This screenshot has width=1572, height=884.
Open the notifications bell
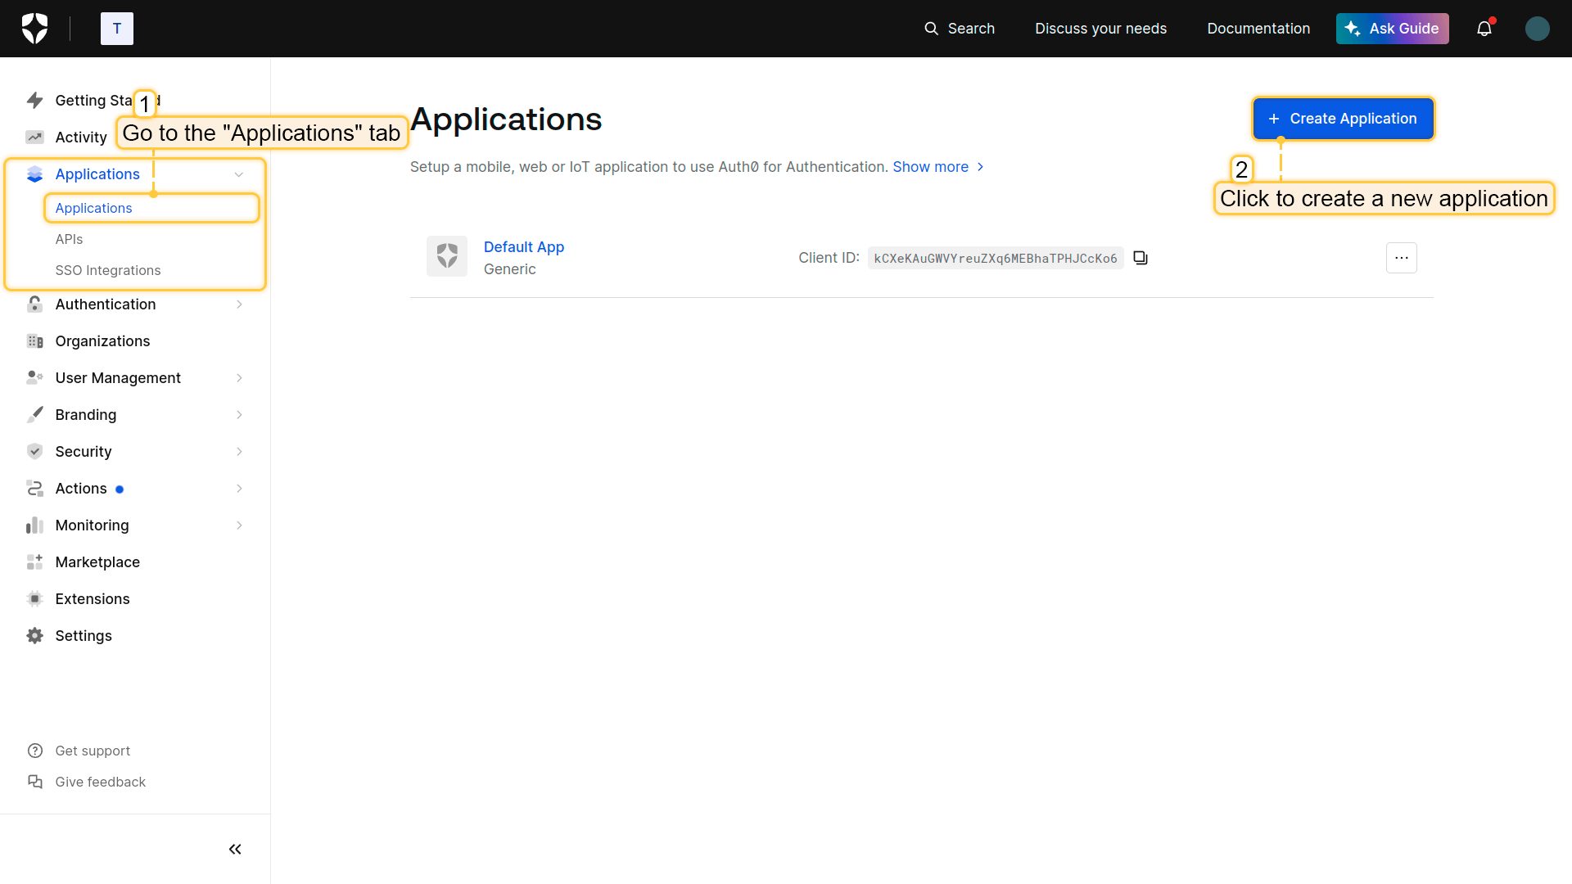tap(1484, 29)
